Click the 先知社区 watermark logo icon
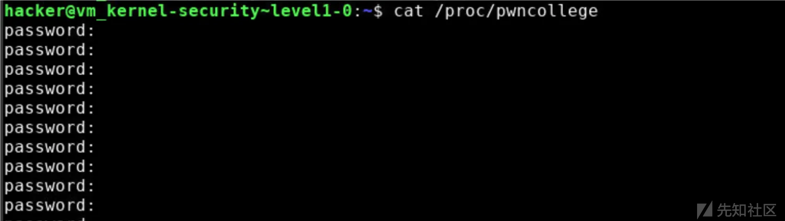This screenshot has height=221, width=785. point(705,210)
